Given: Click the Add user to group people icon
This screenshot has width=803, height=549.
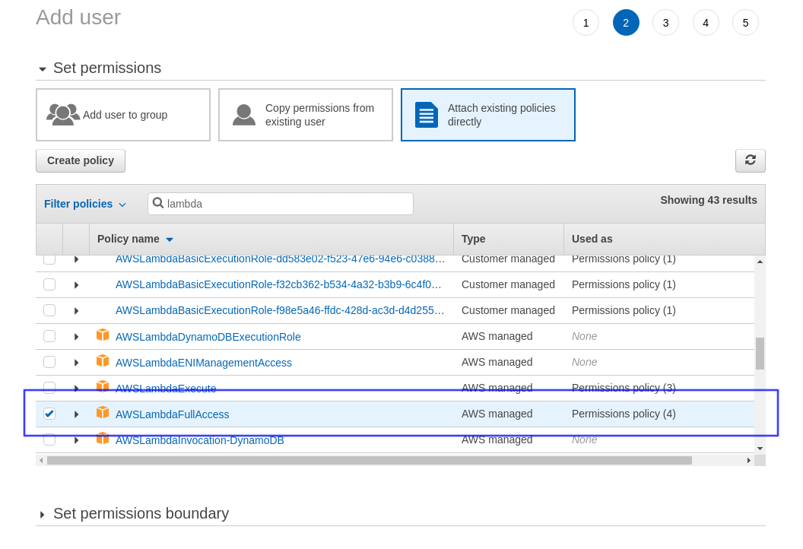Looking at the screenshot, I should (63, 114).
